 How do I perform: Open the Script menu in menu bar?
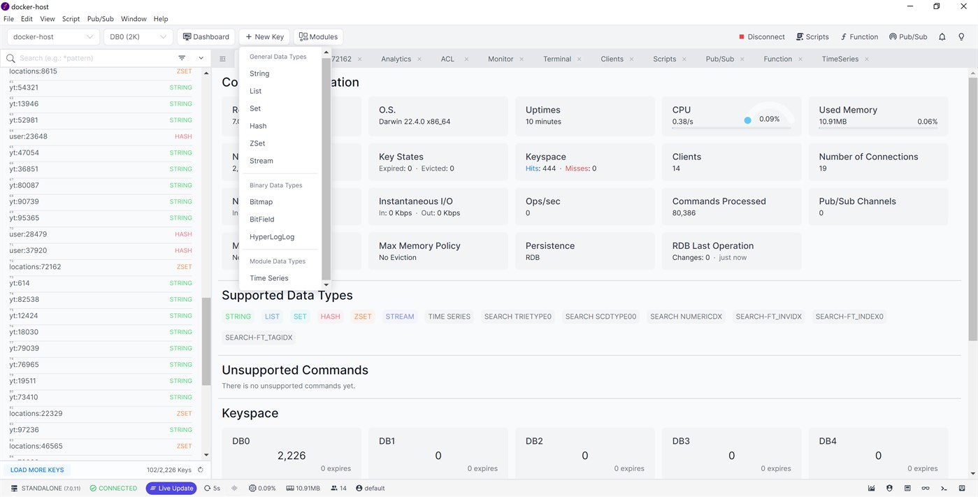click(x=71, y=19)
